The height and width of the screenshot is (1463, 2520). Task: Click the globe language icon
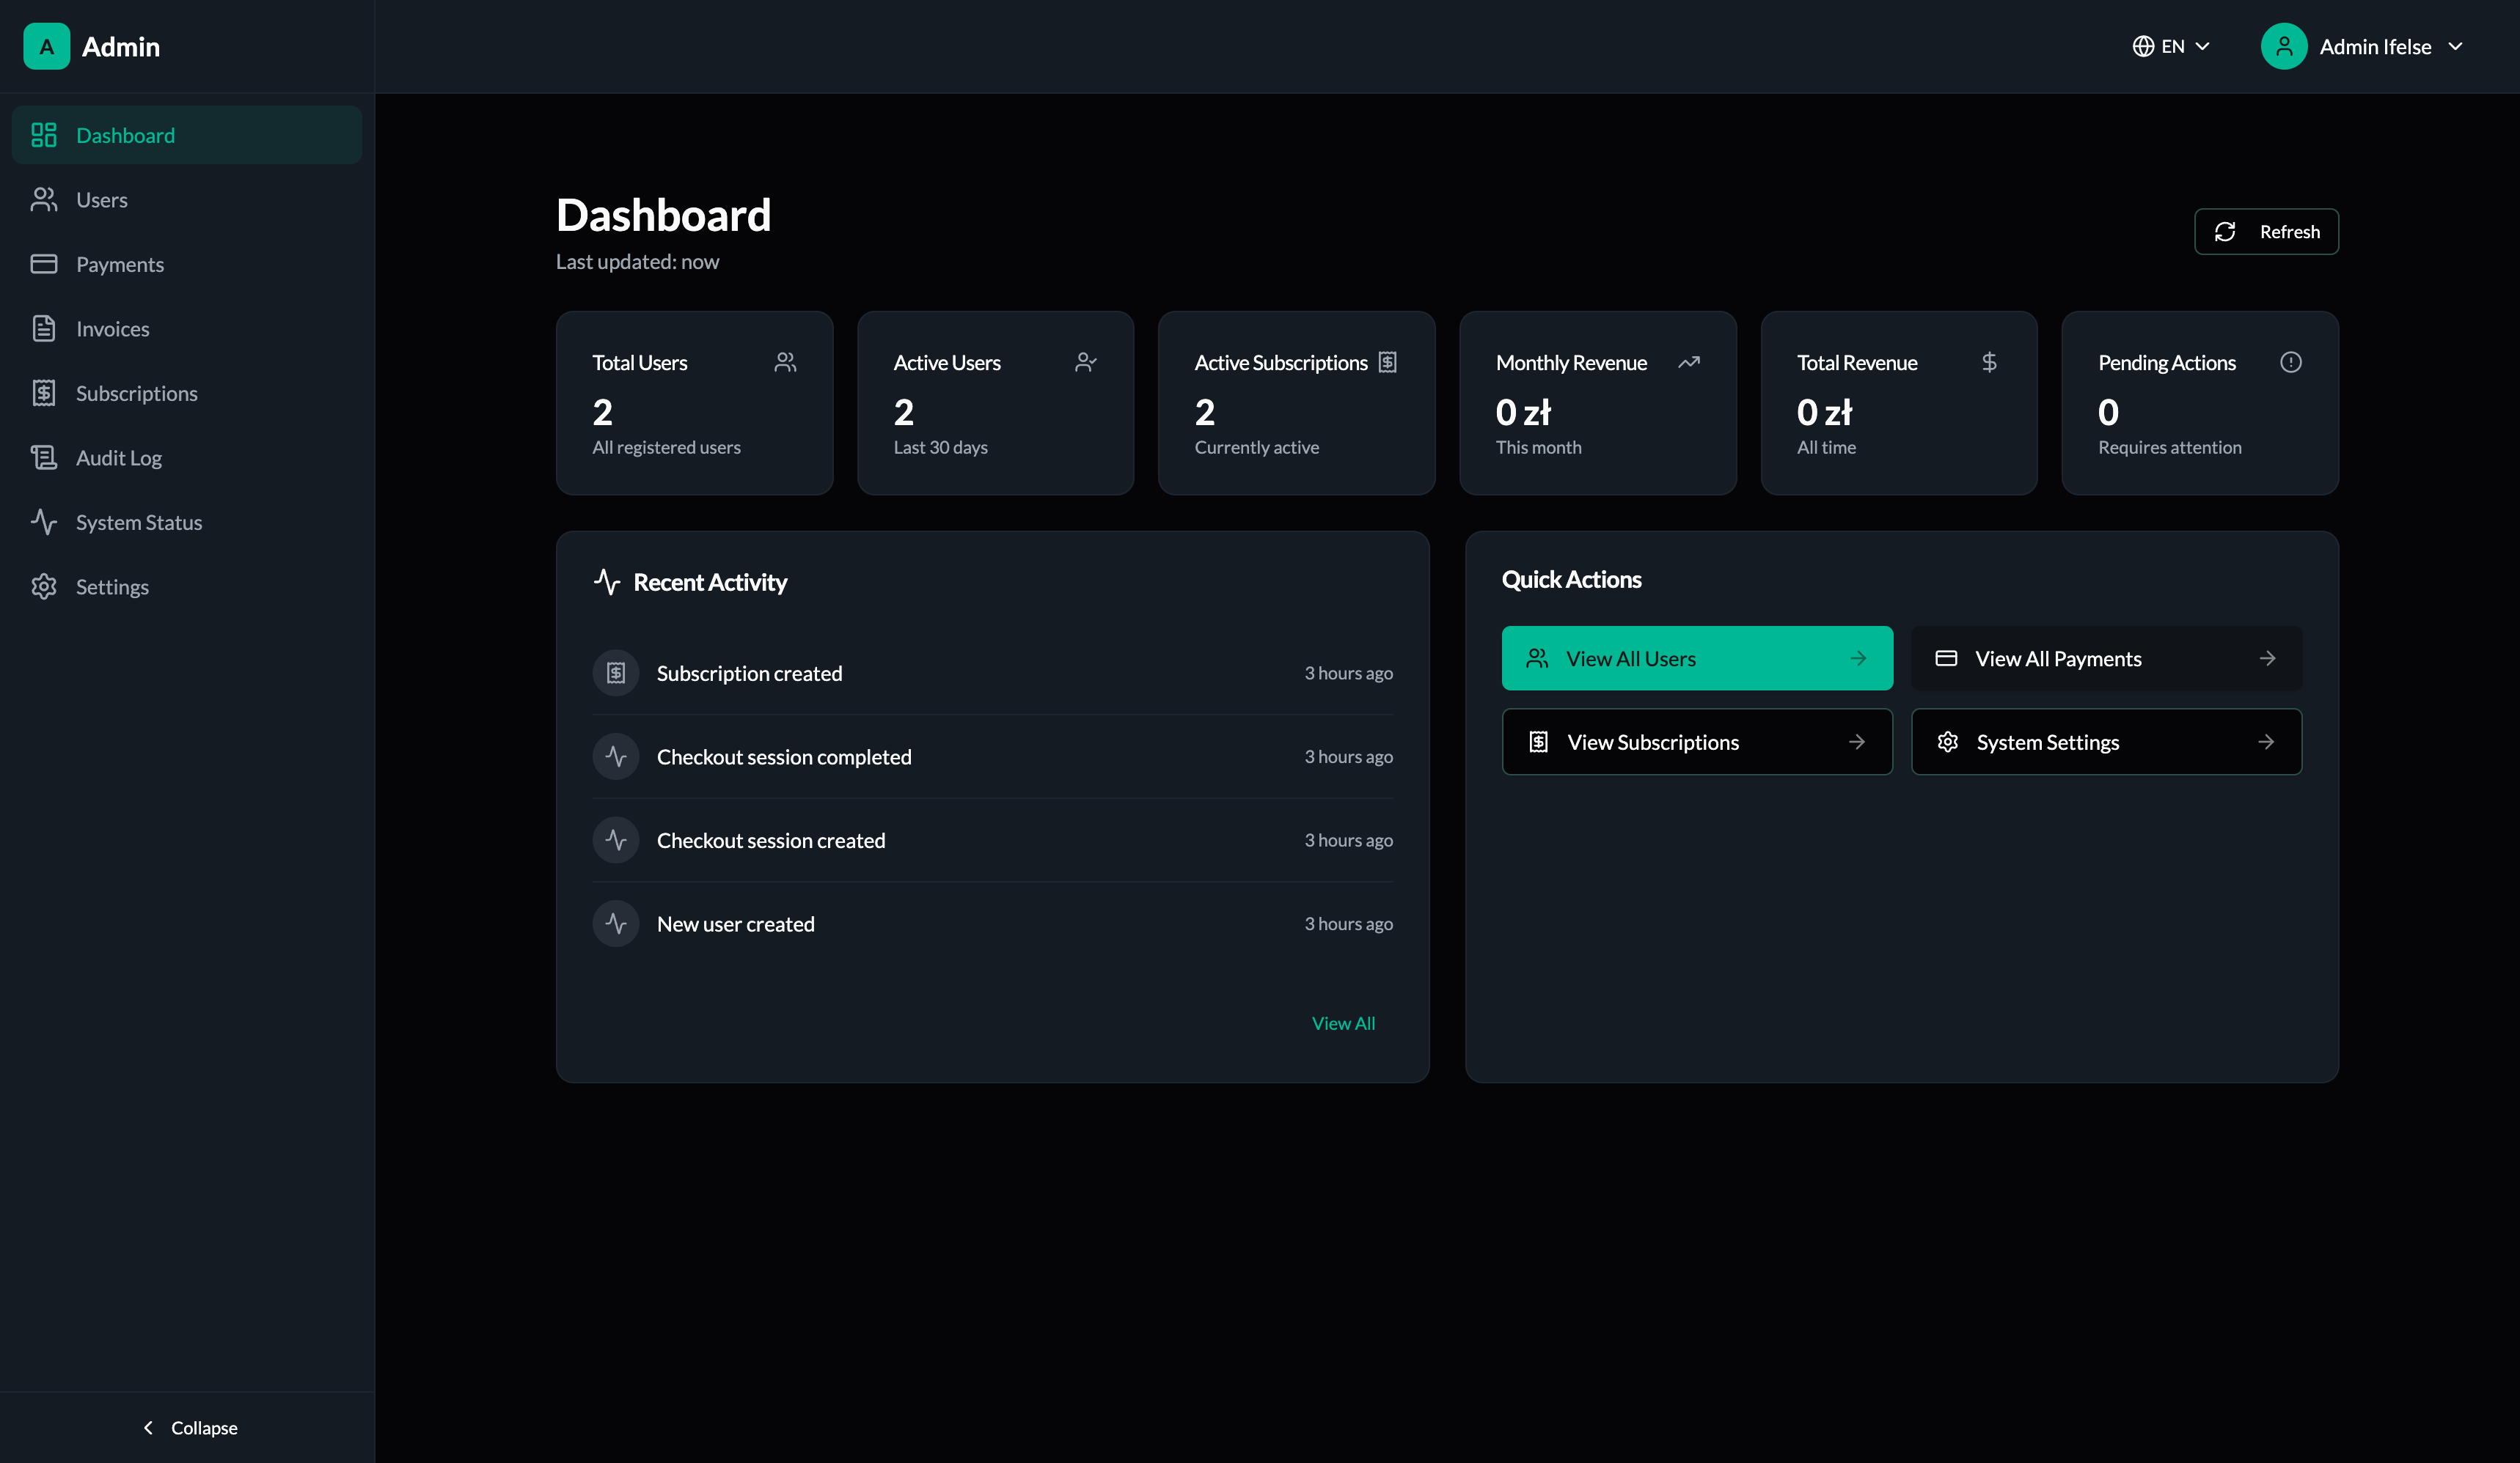[2143, 46]
